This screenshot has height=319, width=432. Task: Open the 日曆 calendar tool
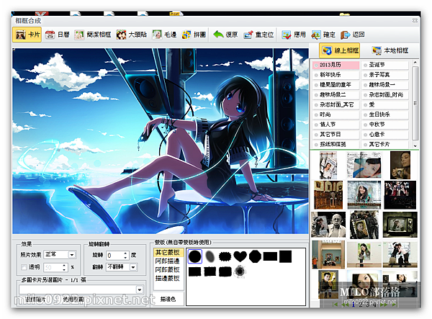click(x=57, y=35)
